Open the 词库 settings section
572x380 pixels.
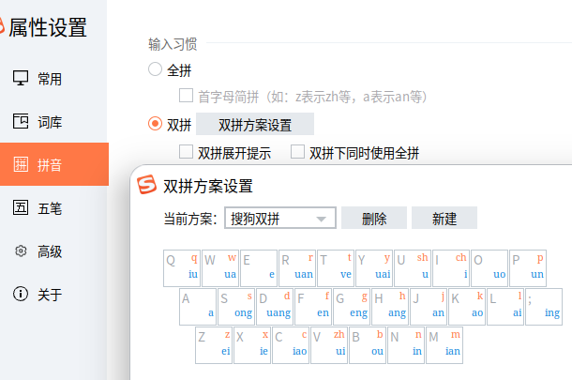[x=54, y=122]
